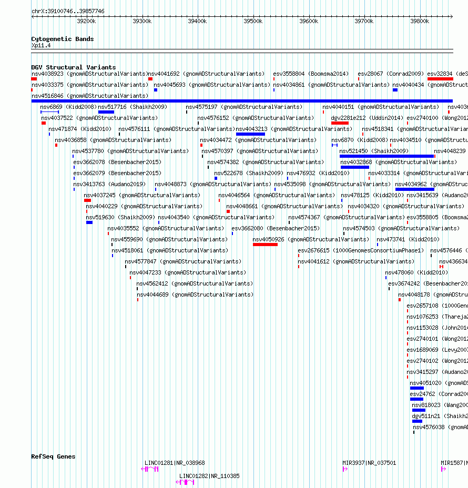Click nsv4034962 variant label
The image size is (468, 488).
point(431,184)
